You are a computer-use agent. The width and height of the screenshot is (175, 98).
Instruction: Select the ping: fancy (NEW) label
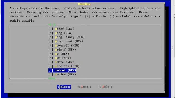pyautogui.click(x=70, y=37)
